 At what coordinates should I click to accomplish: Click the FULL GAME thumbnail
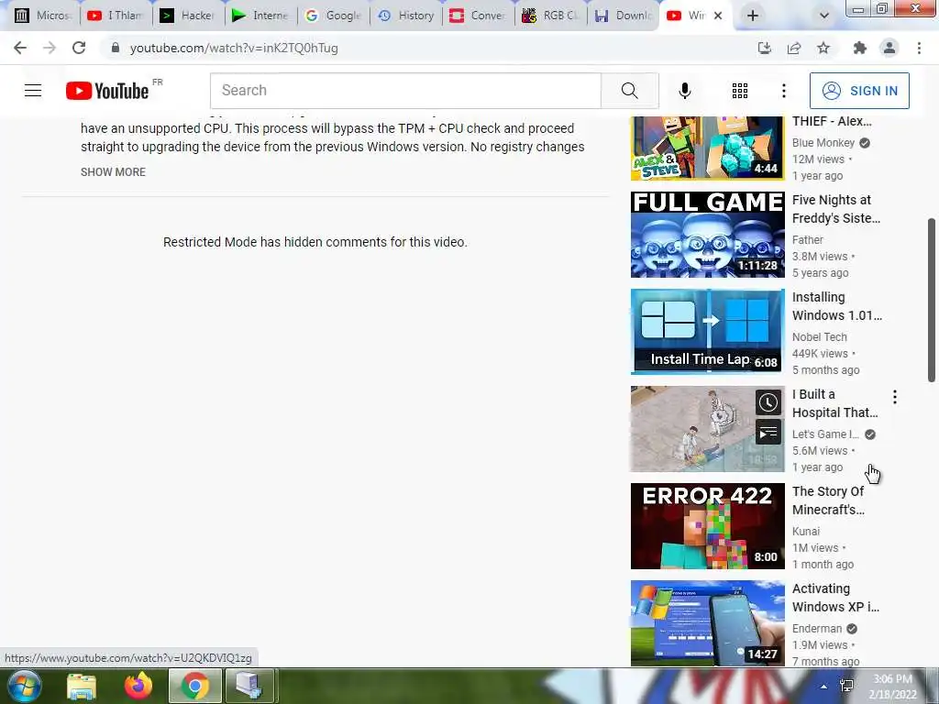tap(707, 235)
